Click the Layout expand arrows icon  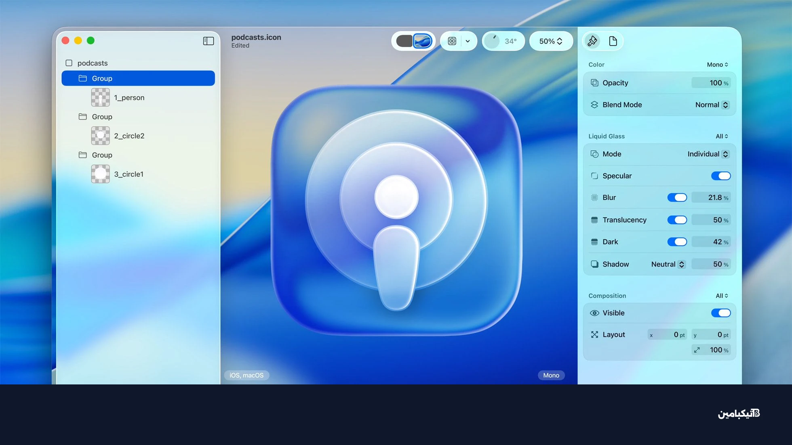(x=594, y=334)
